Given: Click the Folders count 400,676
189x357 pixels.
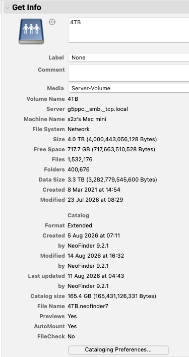Looking at the screenshot, I should [x=79, y=169].
